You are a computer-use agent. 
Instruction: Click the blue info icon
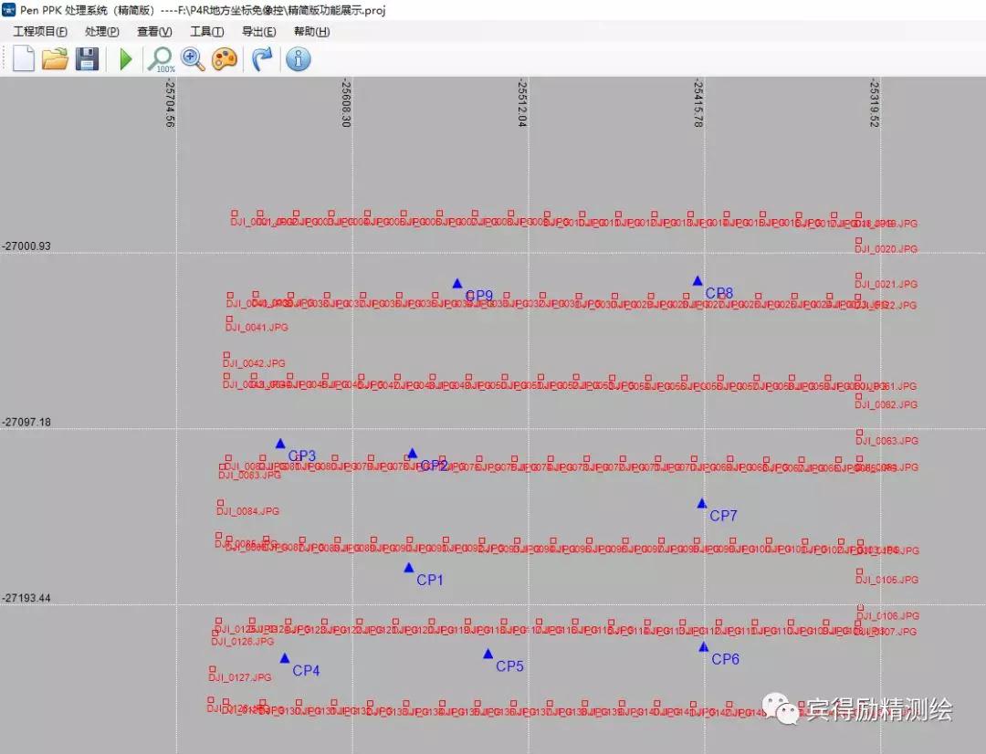[x=299, y=59]
